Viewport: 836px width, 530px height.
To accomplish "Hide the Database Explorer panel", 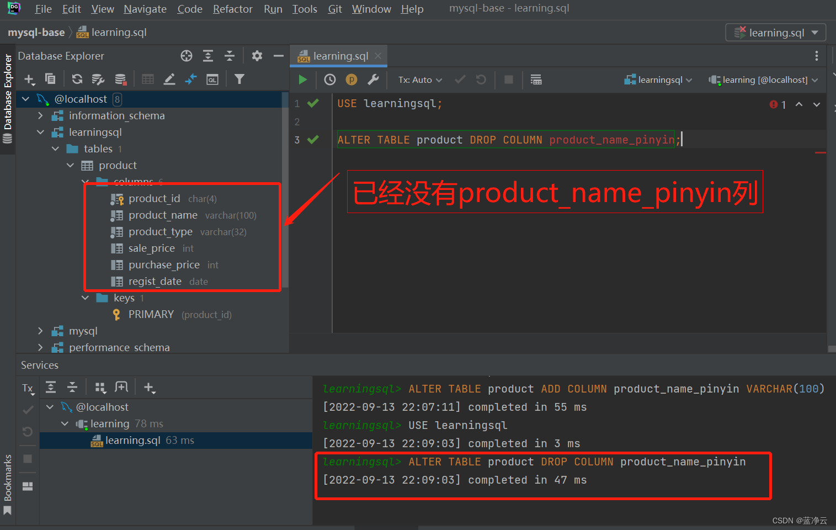I will point(278,56).
